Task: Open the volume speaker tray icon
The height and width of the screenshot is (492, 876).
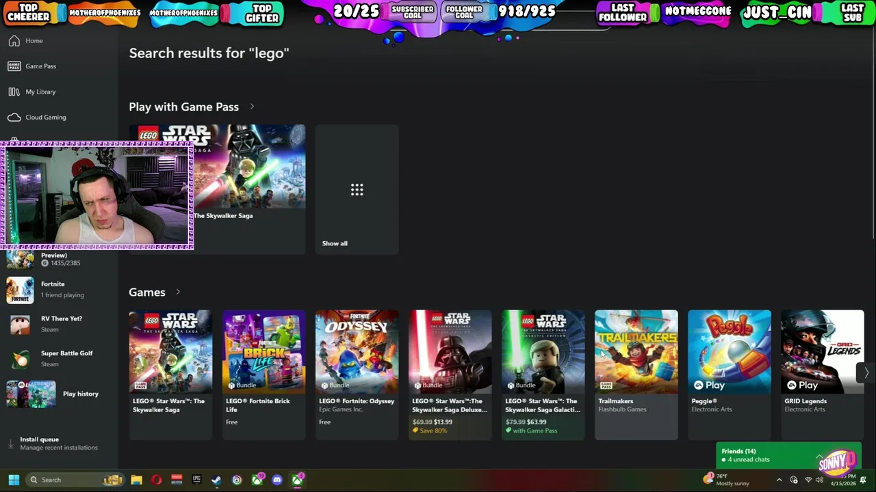Action: (819, 480)
